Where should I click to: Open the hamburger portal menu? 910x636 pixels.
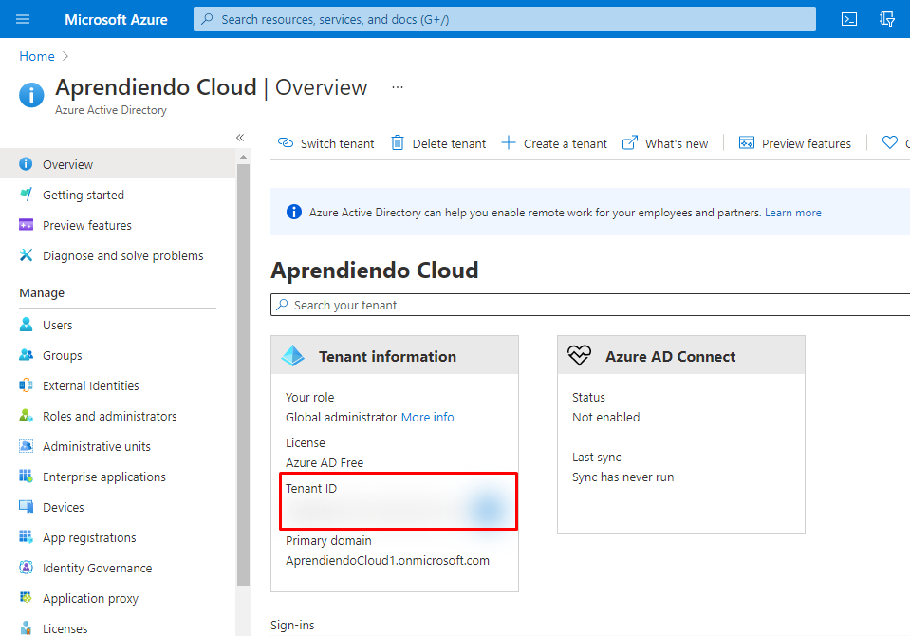pos(23,19)
